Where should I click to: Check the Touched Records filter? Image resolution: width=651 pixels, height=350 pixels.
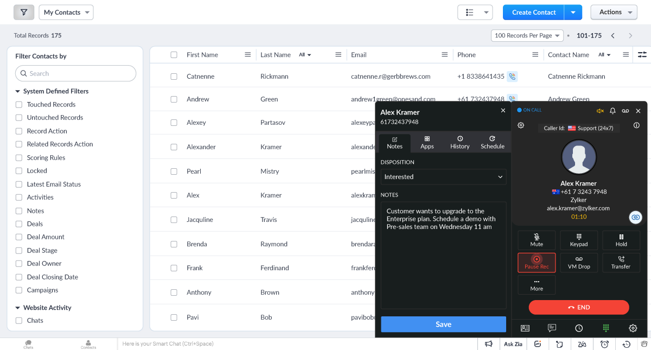(x=19, y=105)
